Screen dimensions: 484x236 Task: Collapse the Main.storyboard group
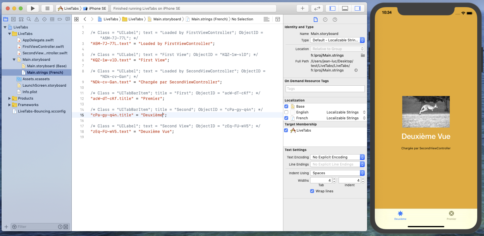point(14,59)
